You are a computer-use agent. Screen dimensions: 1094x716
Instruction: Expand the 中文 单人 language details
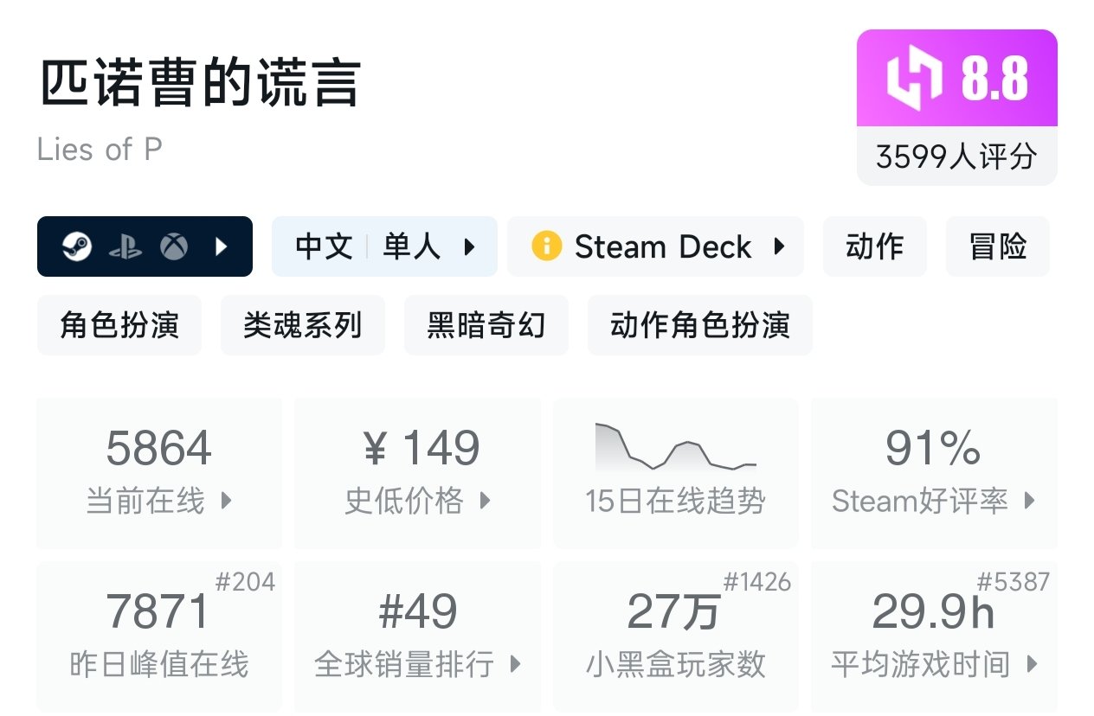click(x=469, y=247)
